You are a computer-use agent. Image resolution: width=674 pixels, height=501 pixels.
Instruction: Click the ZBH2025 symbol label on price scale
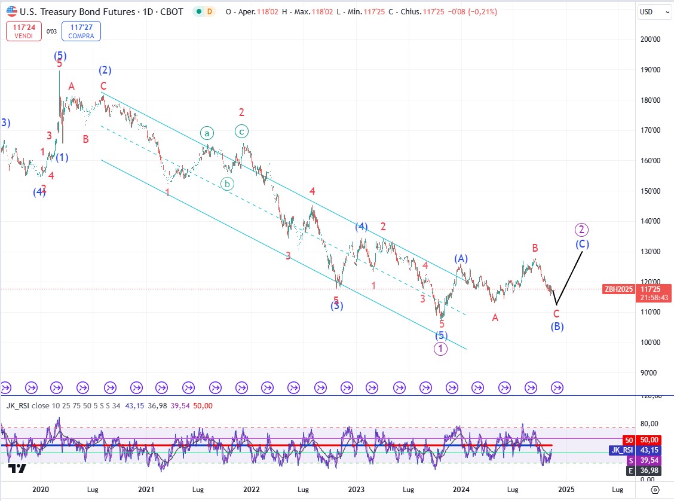click(618, 289)
